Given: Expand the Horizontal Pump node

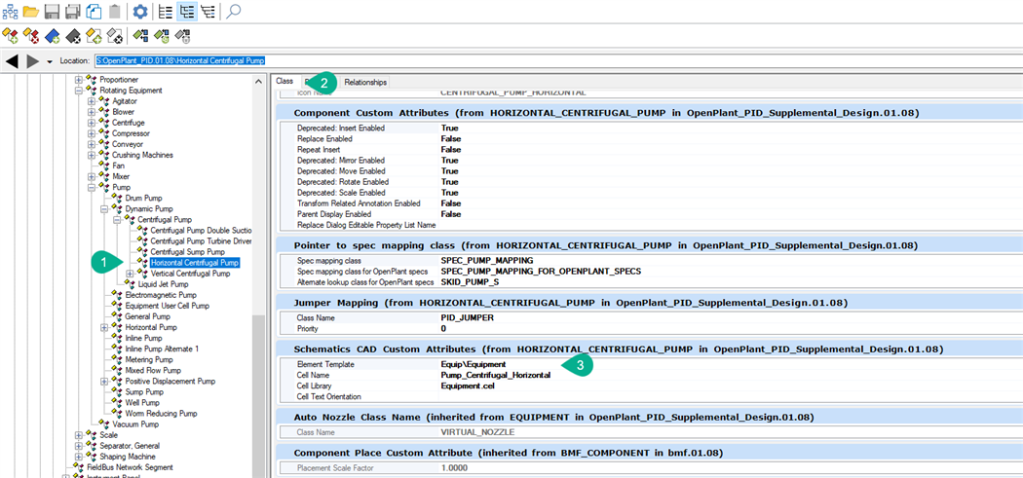Looking at the screenshot, I should click(104, 327).
